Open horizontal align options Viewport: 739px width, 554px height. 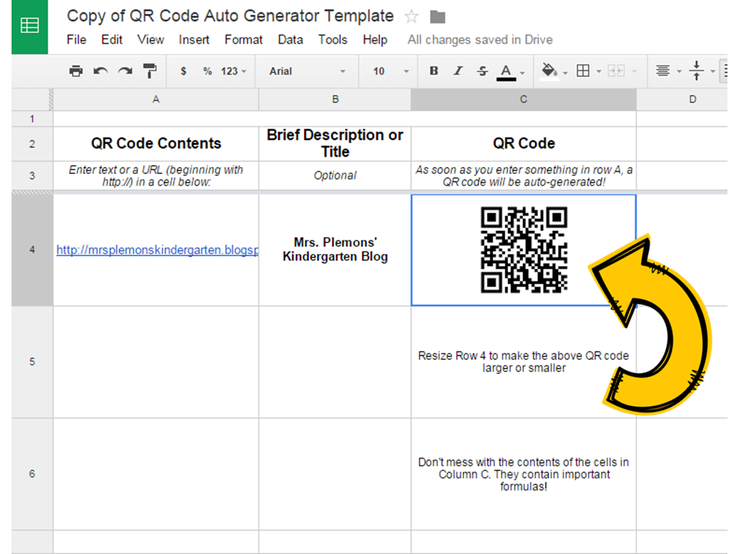tap(663, 71)
